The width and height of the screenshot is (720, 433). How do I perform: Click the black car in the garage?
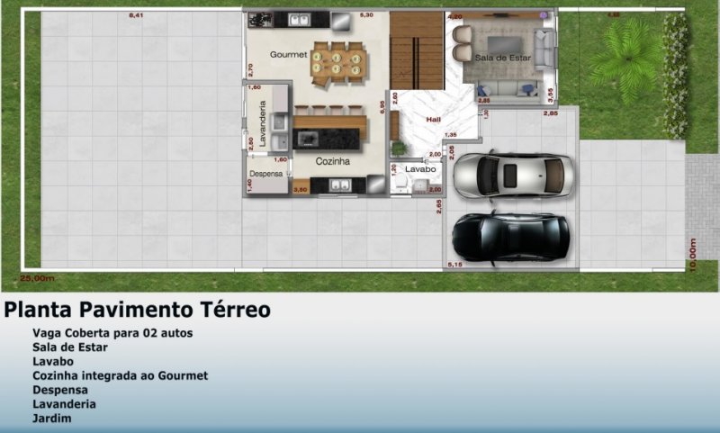click(x=510, y=236)
